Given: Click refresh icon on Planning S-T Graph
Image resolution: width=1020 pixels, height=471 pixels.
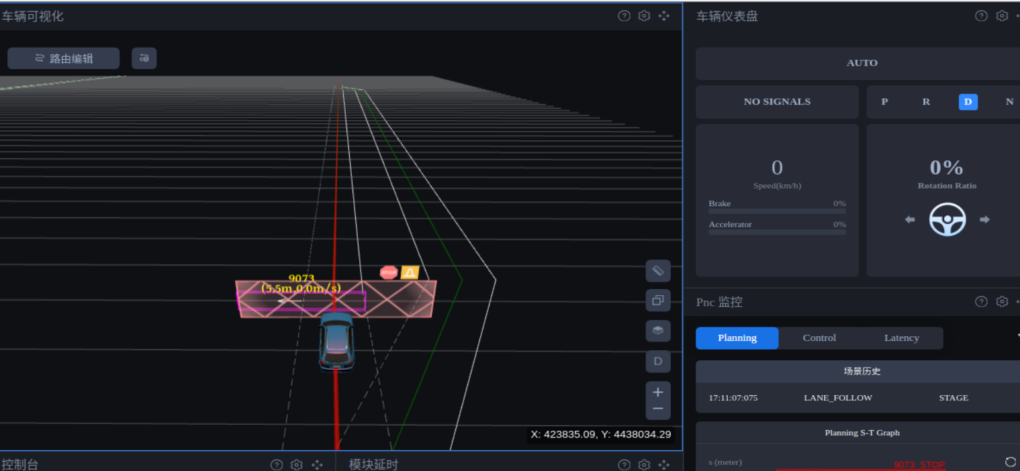Looking at the screenshot, I should pos(1010,462).
